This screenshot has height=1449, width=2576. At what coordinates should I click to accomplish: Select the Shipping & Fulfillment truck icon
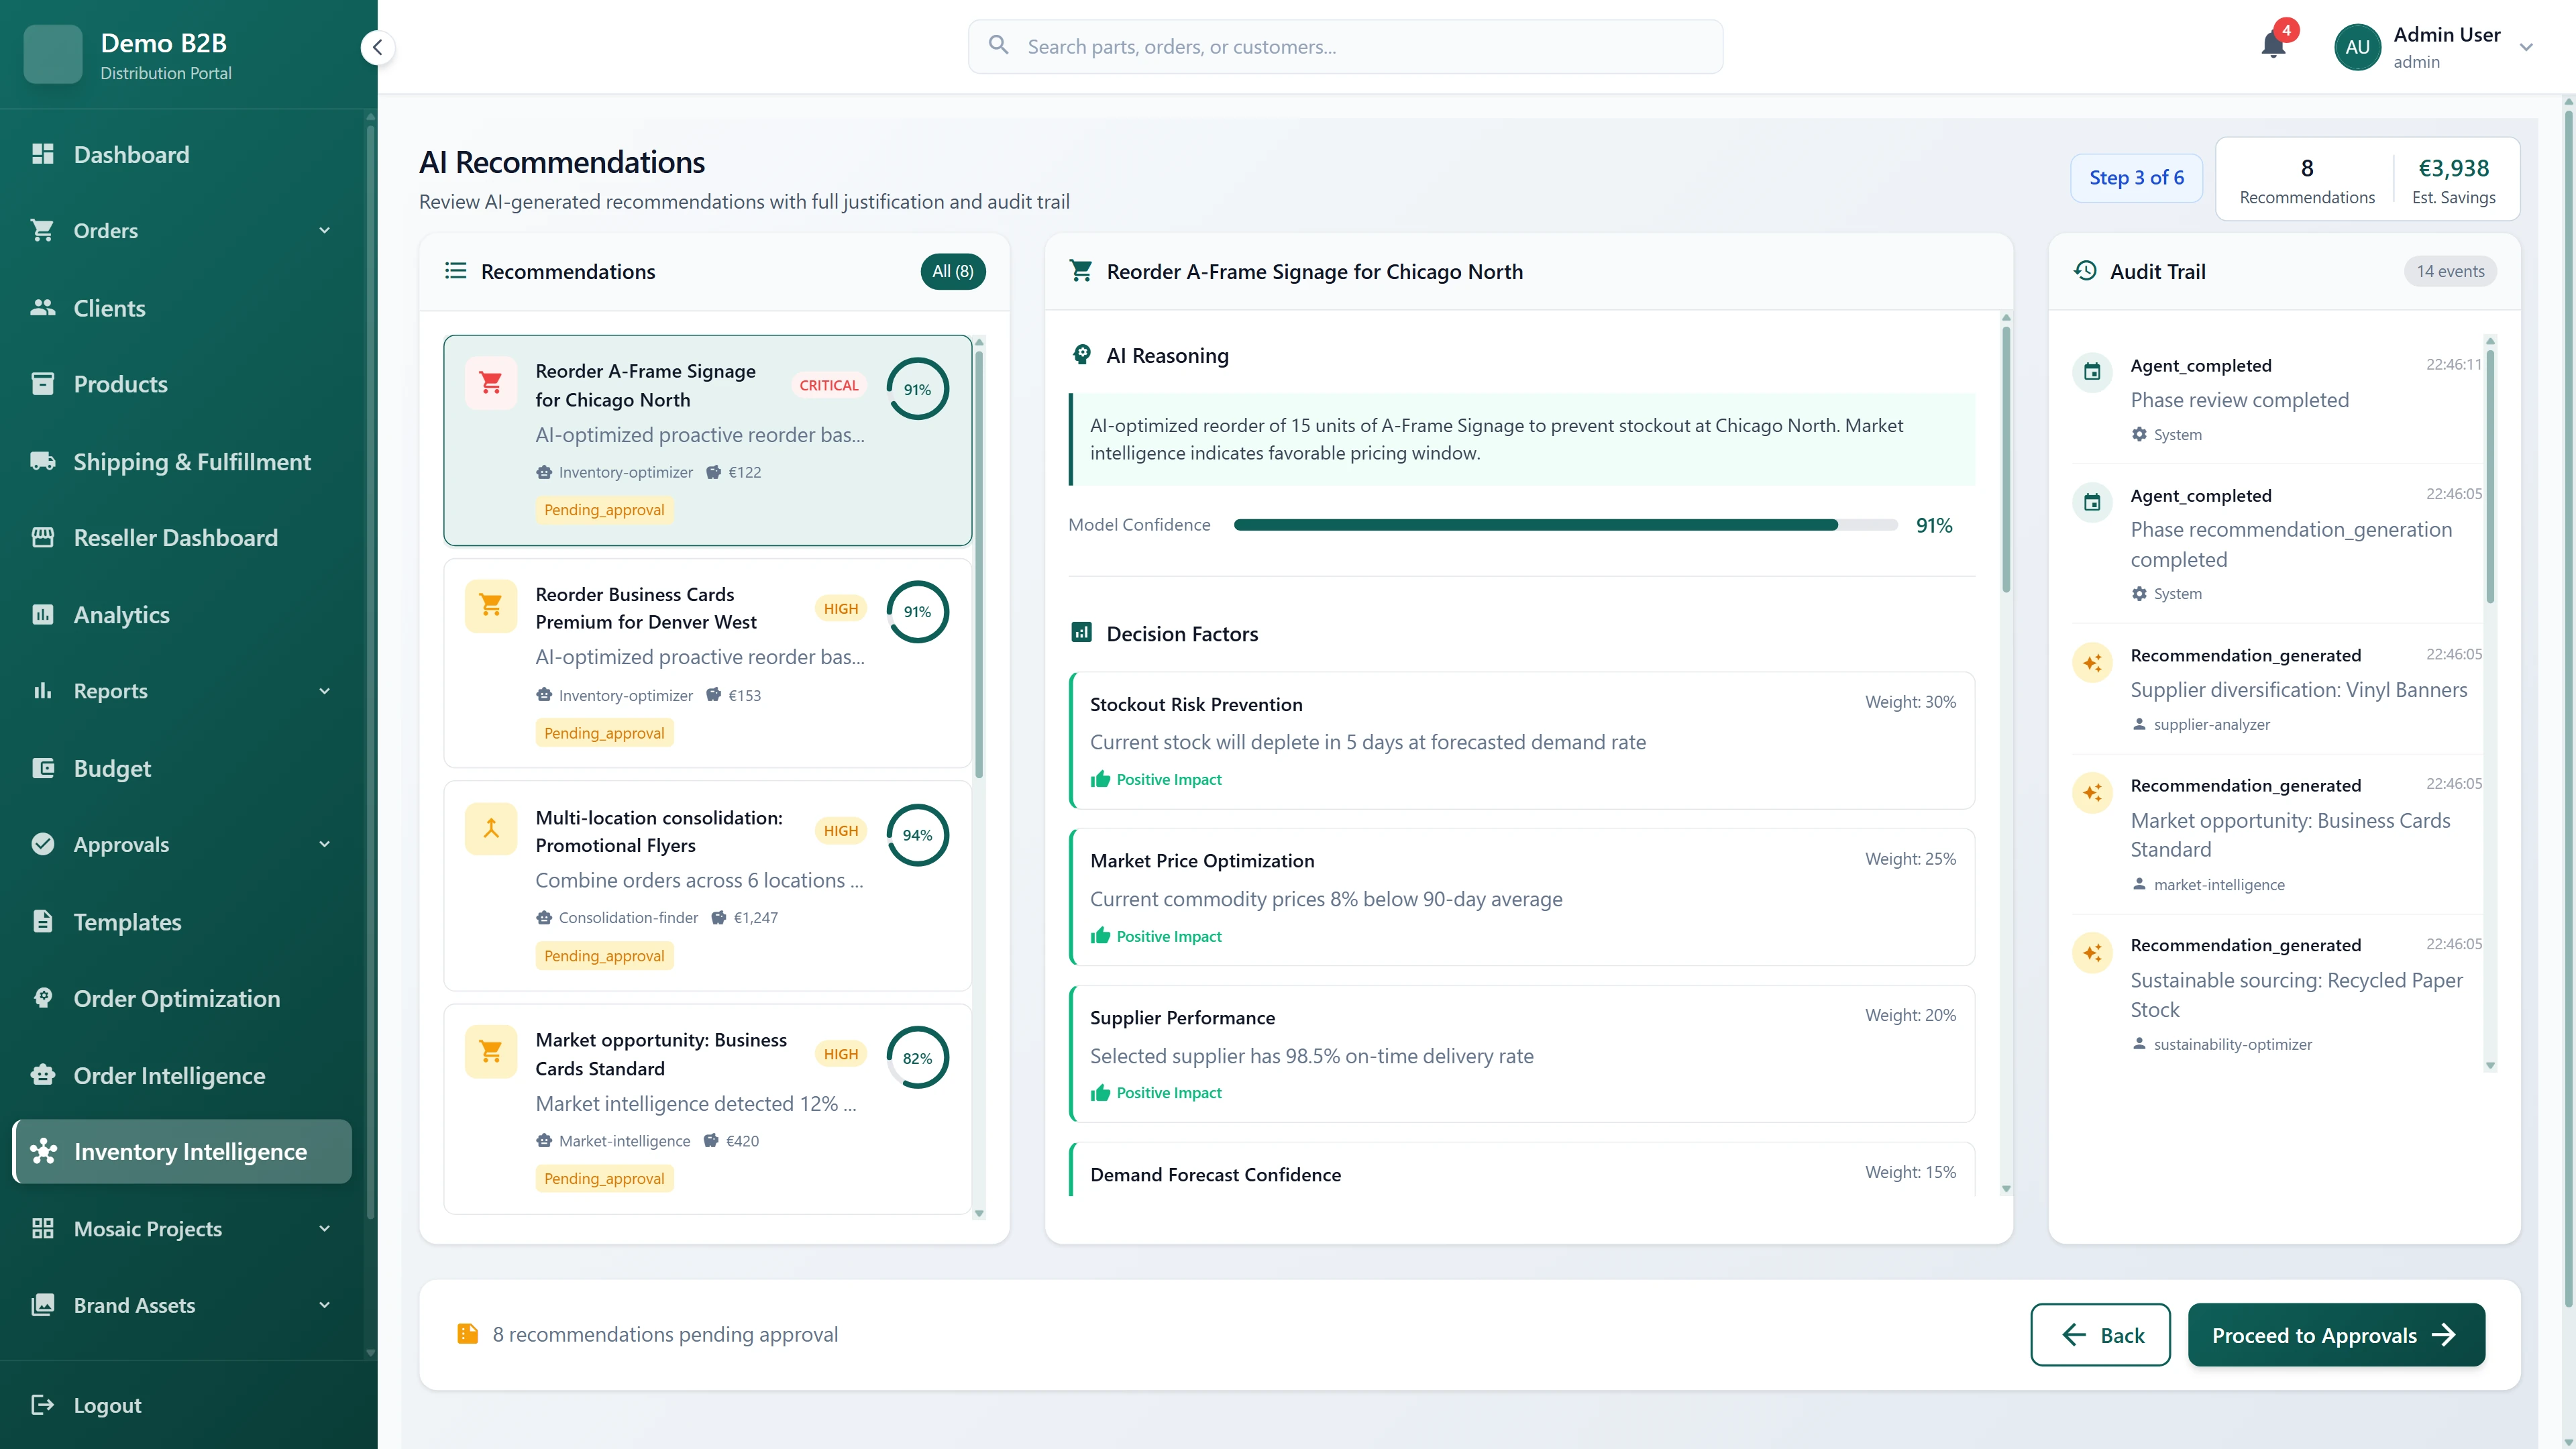[44, 461]
